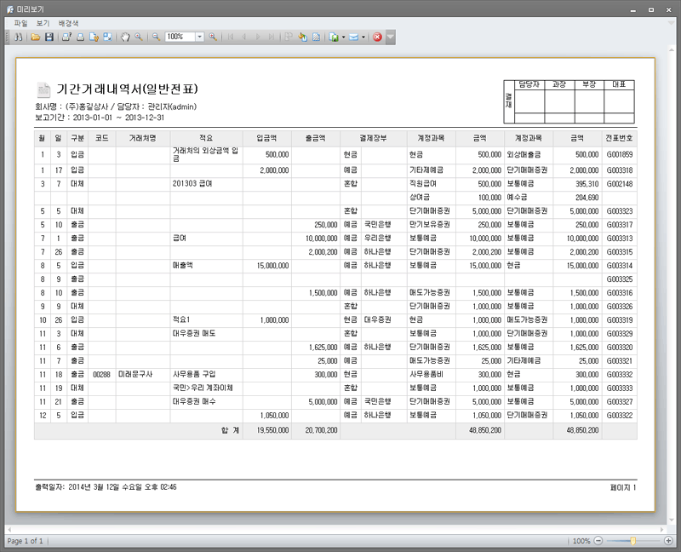Select the magnifier tool

[139, 37]
